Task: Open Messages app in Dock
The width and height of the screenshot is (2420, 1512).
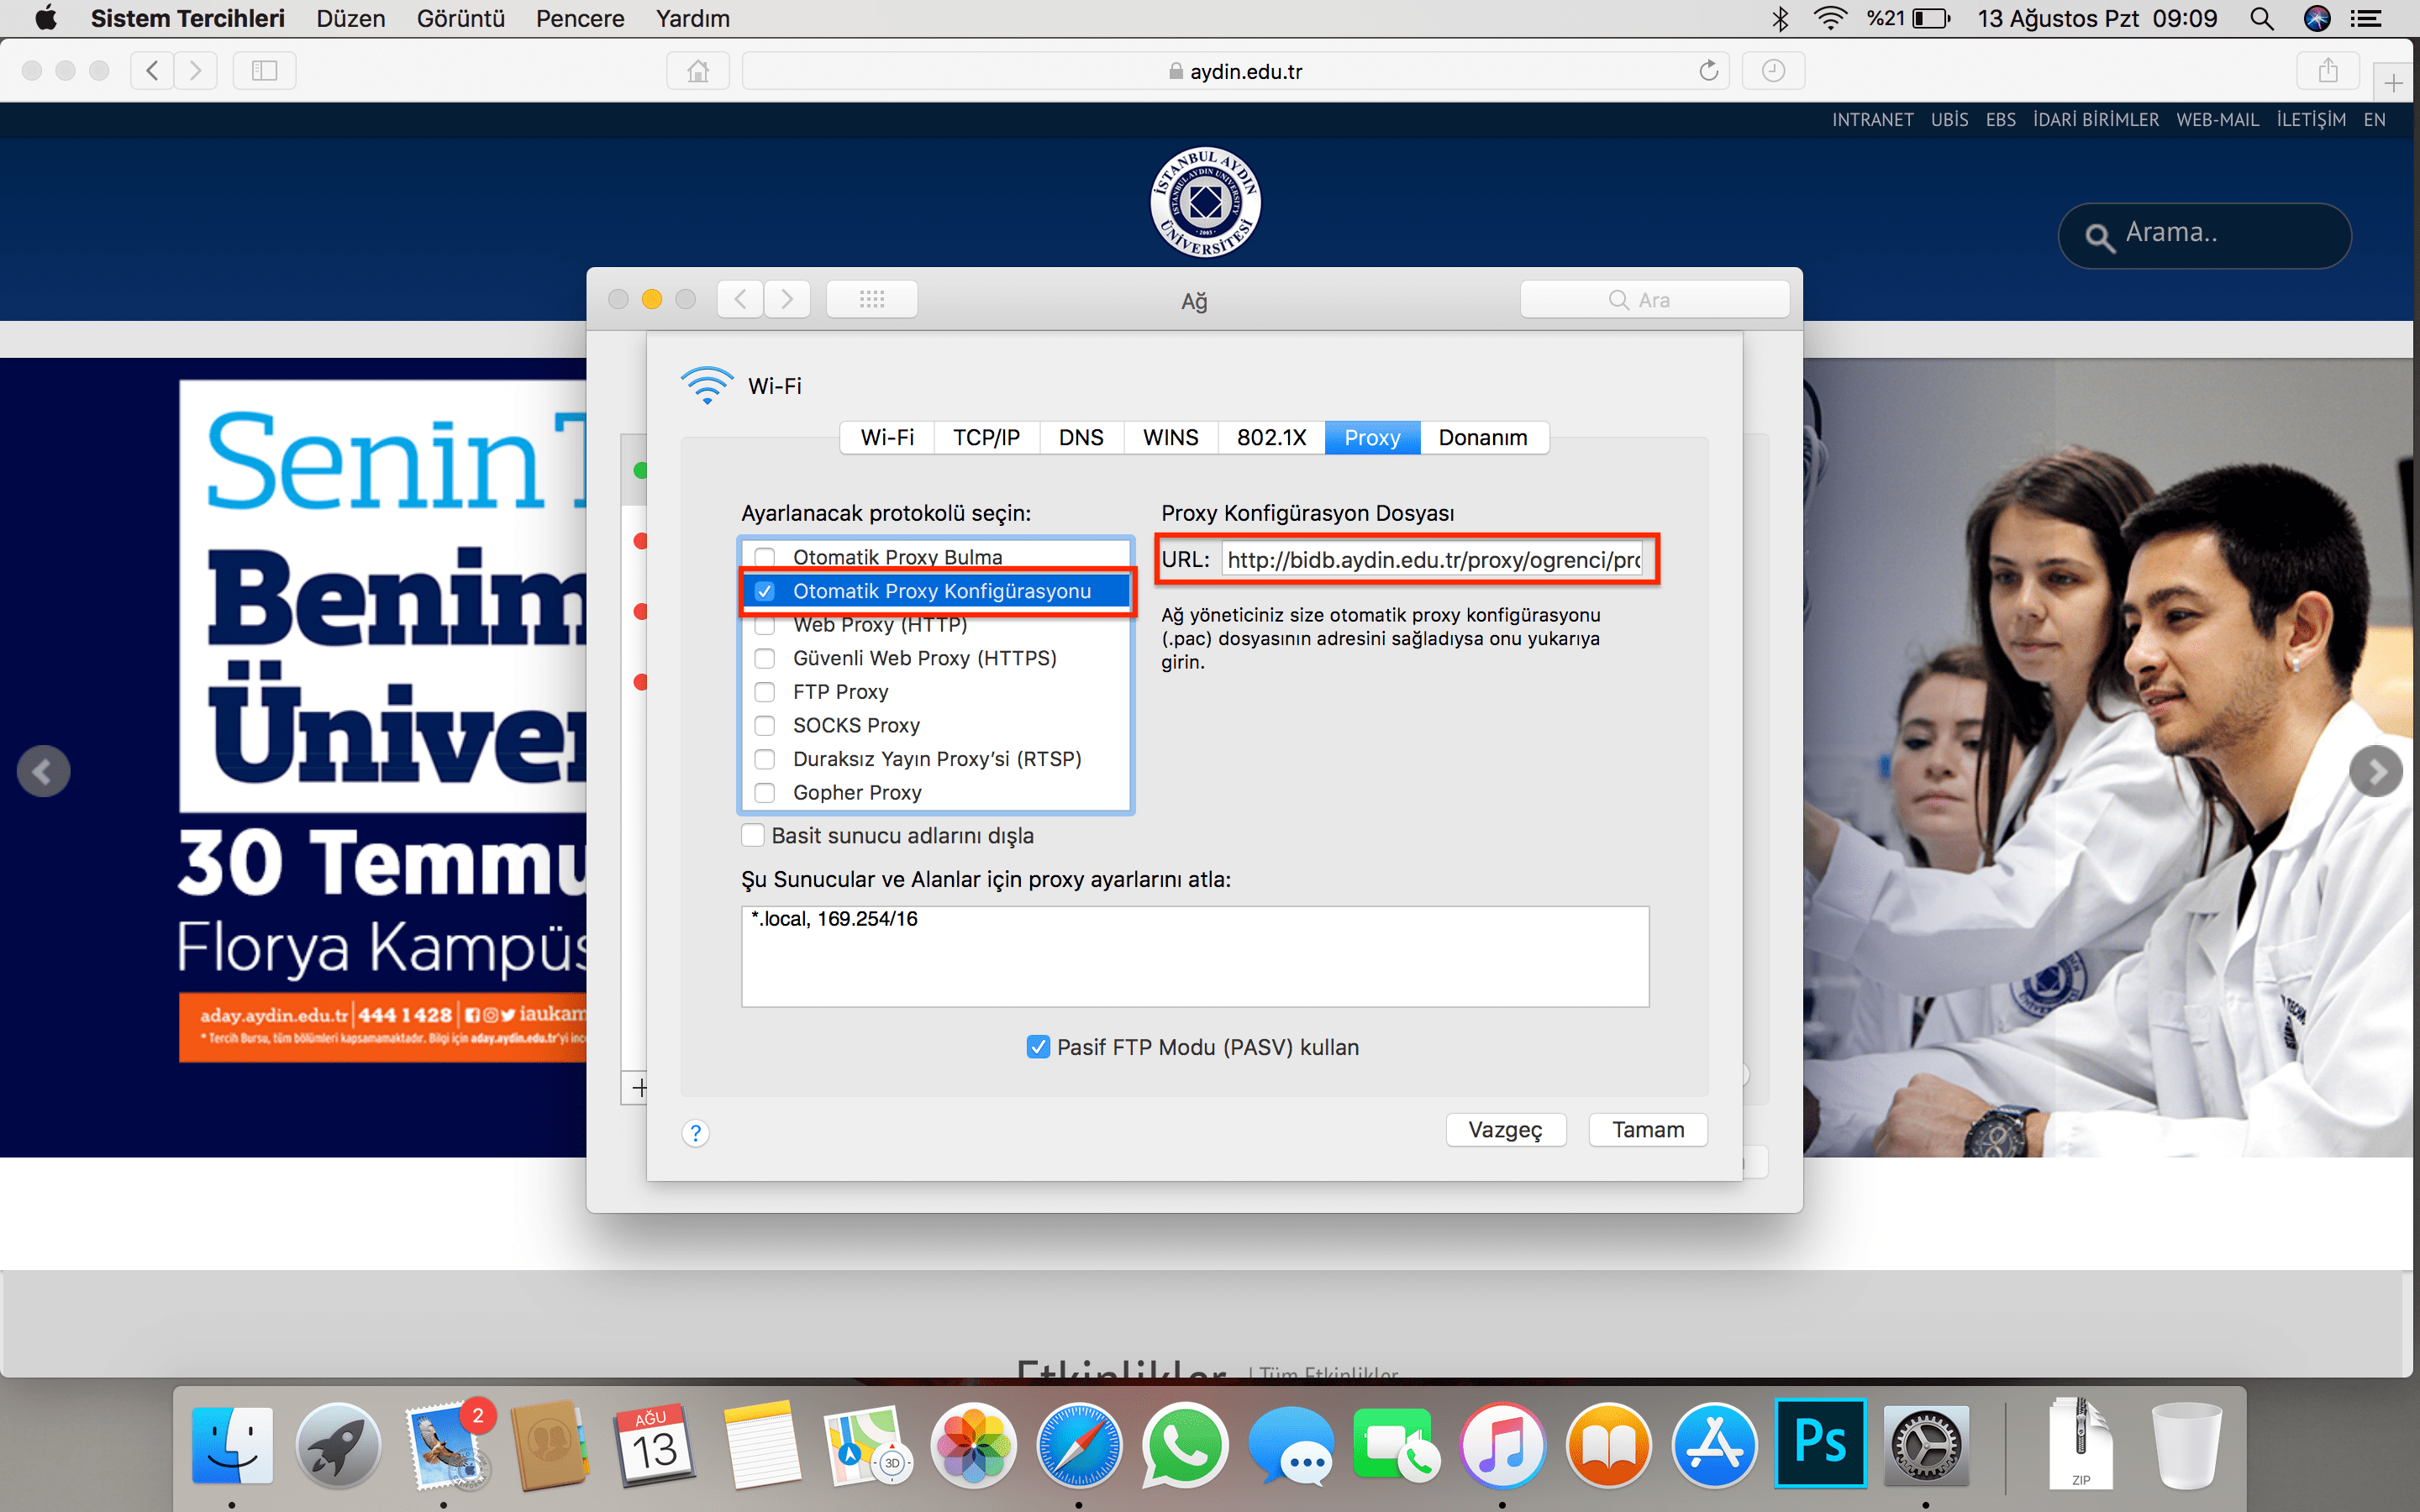Action: point(1291,1445)
